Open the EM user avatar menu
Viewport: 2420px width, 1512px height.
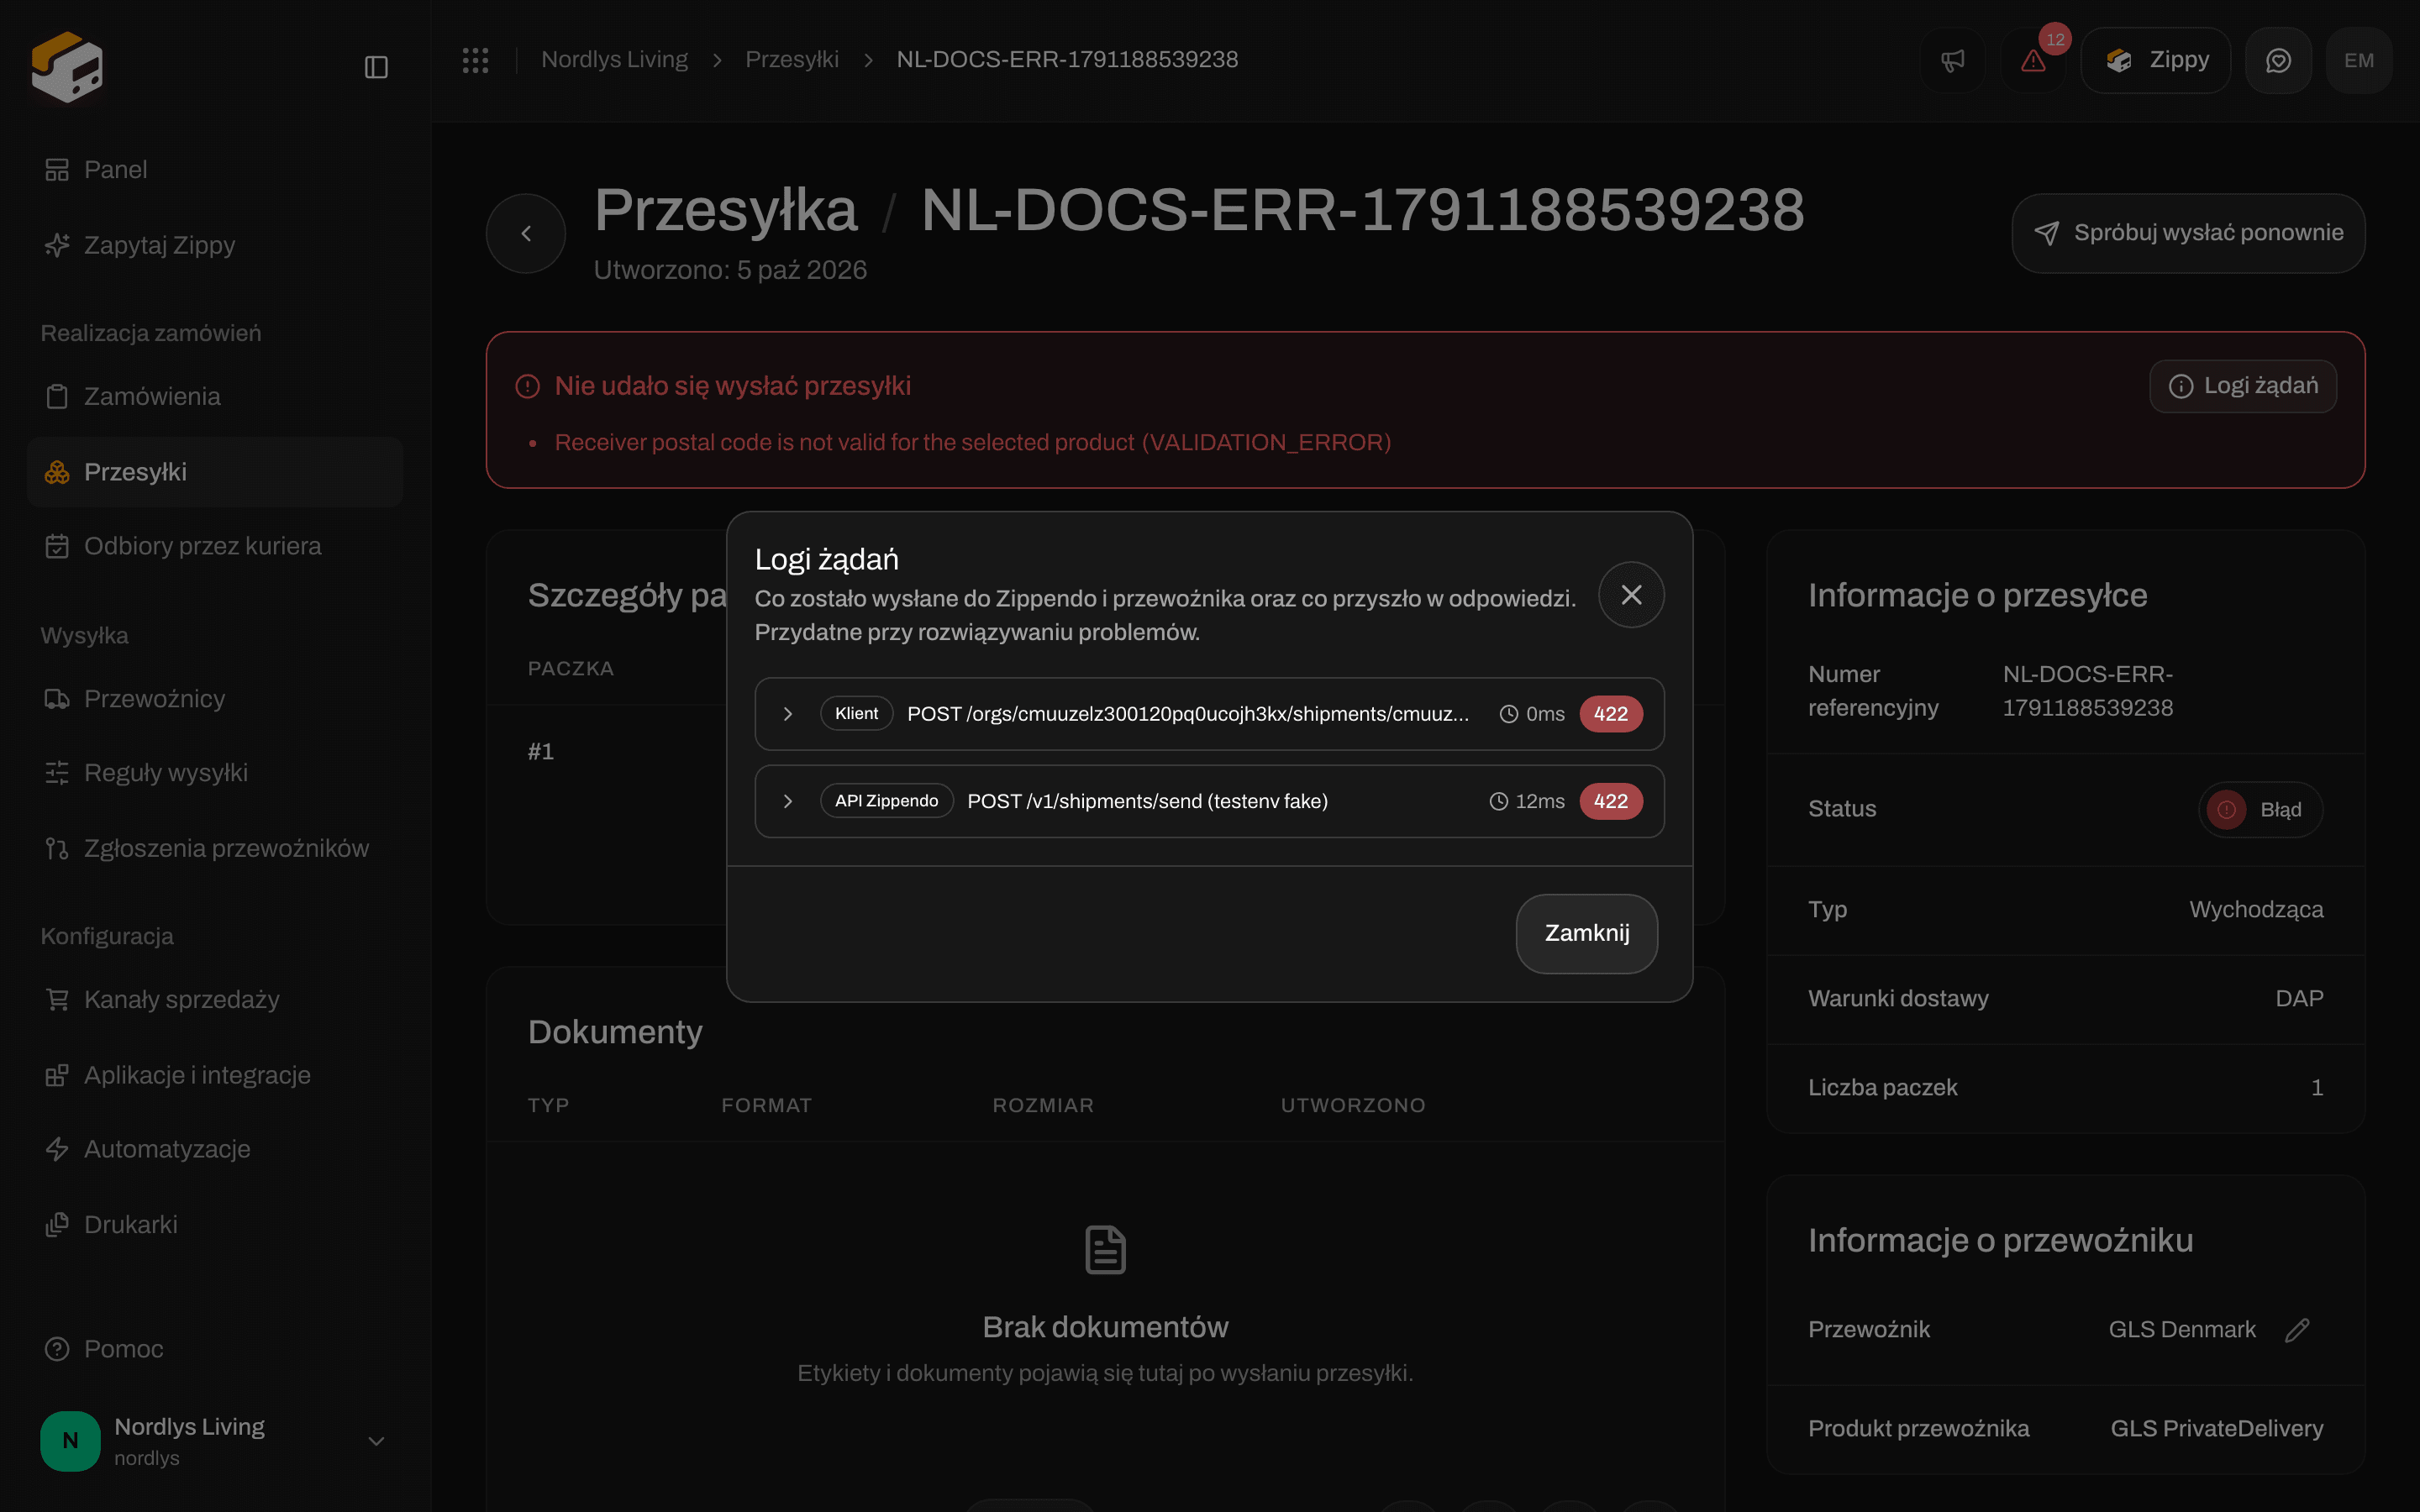click(x=2359, y=60)
